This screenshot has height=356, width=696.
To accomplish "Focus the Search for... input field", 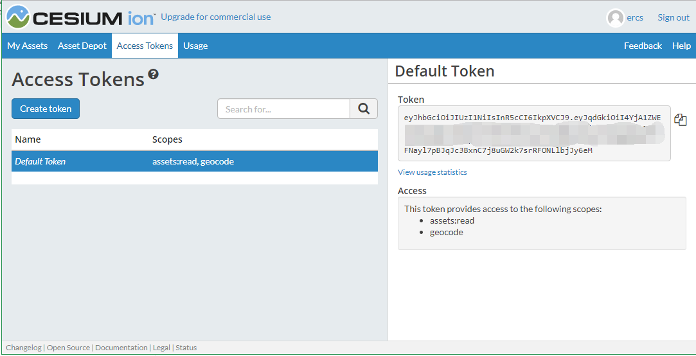I will click(x=283, y=109).
